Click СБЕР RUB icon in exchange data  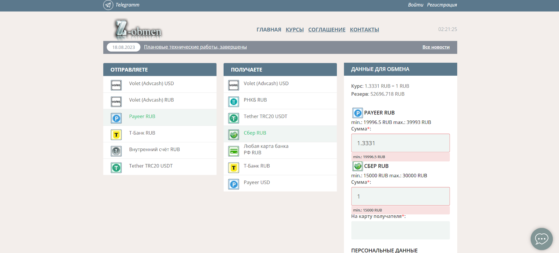357,166
